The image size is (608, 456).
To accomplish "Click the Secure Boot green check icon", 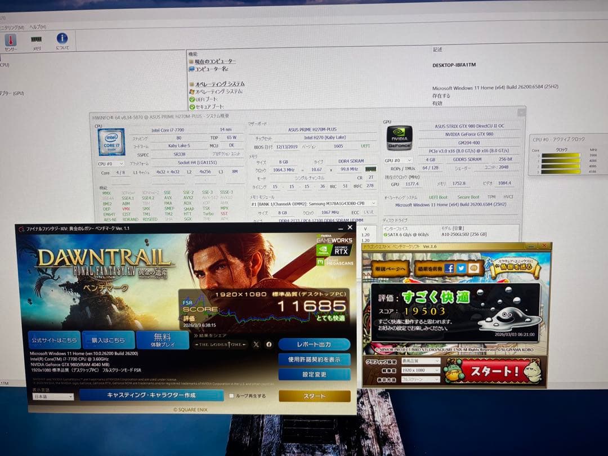I will click(192, 106).
